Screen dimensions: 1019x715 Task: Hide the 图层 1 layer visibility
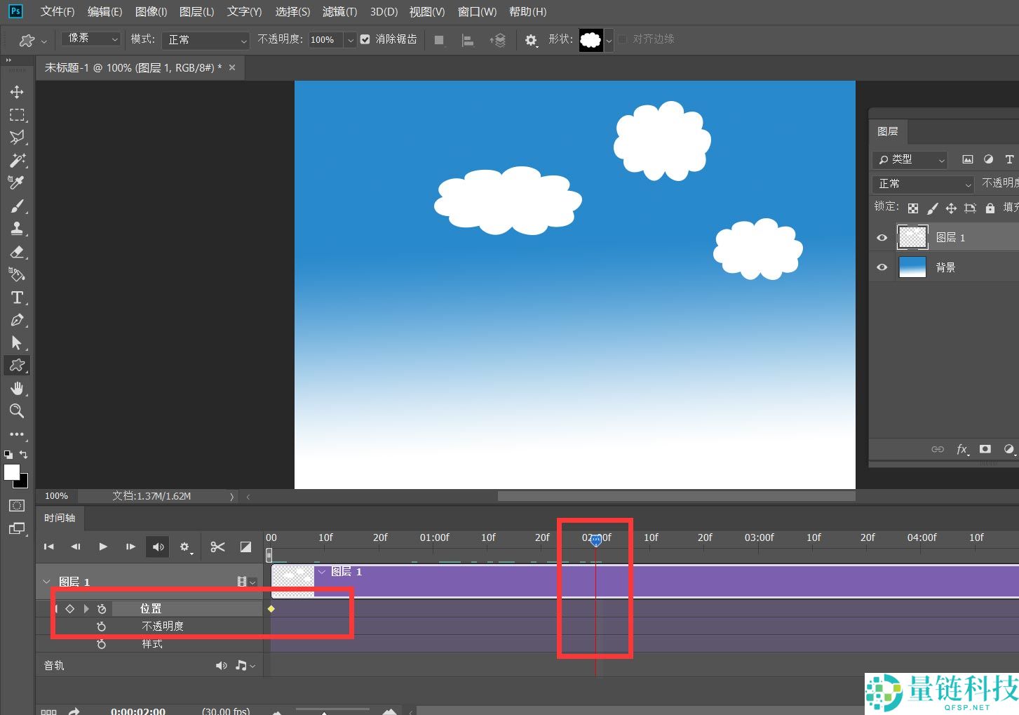tap(882, 238)
